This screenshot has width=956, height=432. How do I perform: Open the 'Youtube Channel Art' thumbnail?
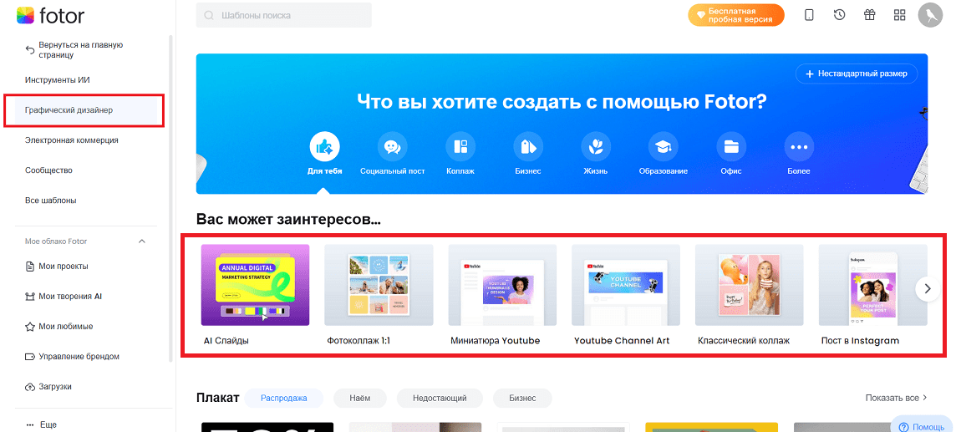pos(626,285)
